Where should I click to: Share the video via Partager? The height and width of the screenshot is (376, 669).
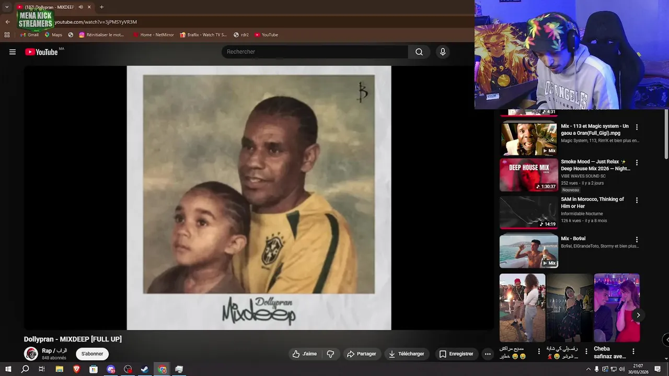coord(362,354)
